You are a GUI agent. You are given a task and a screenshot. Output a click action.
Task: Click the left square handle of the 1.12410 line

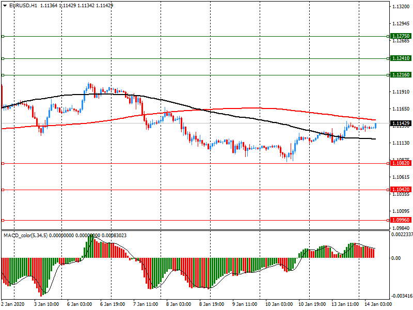tap(3, 58)
